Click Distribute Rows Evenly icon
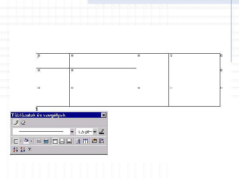The image size is (239, 179). click(x=78, y=141)
